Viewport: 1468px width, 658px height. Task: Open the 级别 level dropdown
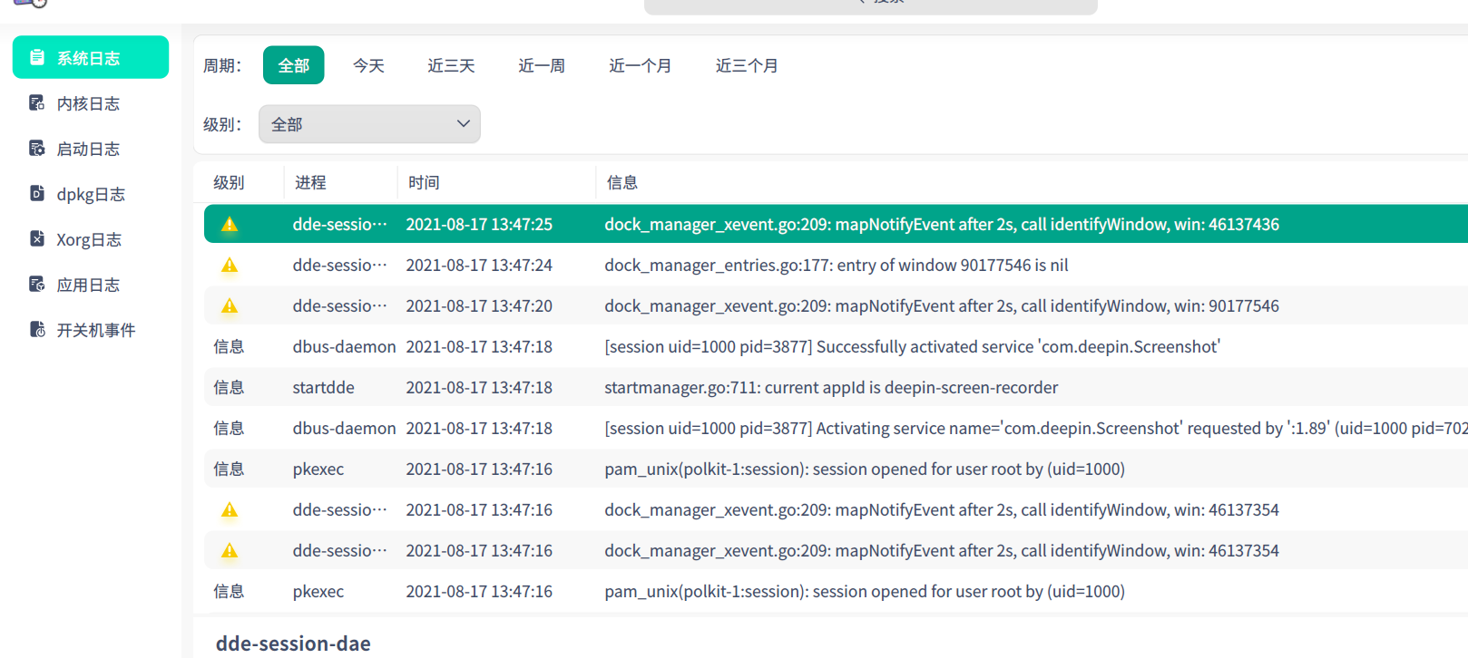[x=369, y=124]
